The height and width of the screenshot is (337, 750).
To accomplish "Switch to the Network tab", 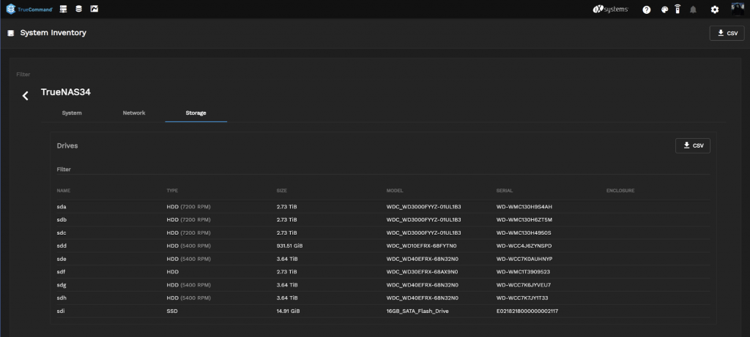I will point(134,113).
